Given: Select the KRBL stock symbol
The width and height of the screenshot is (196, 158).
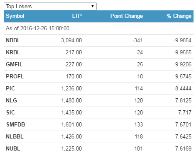Looking at the screenshot, I should pos(13,52).
